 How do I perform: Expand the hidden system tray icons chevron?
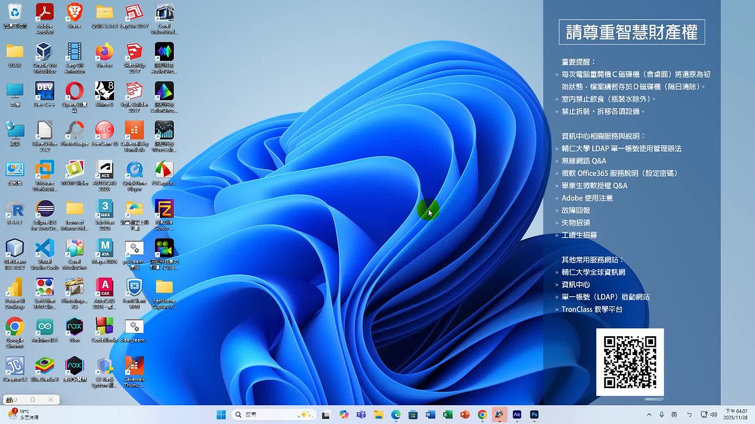pyautogui.click(x=649, y=415)
